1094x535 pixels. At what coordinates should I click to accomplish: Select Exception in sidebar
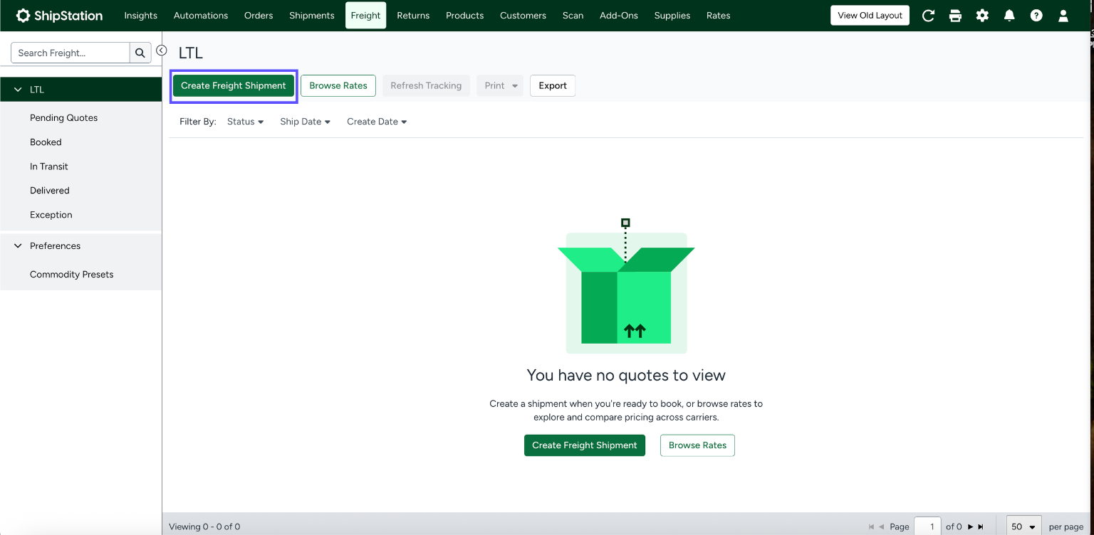point(51,215)
